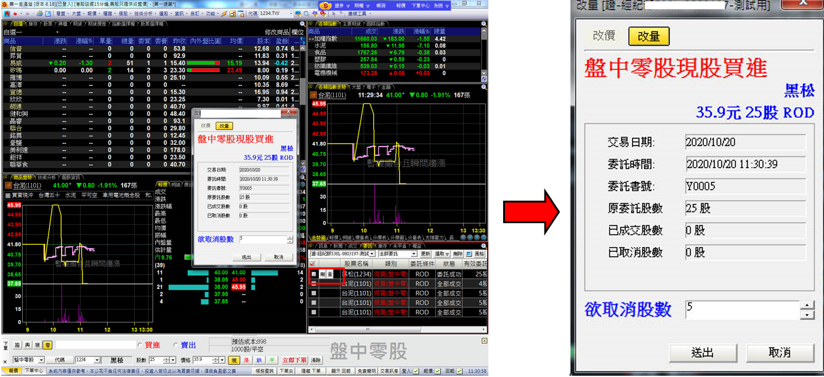Screen dimensions: 824x377
Task: Switch to the 成交 tab in the order panel
Action: (x=353, y=246)
